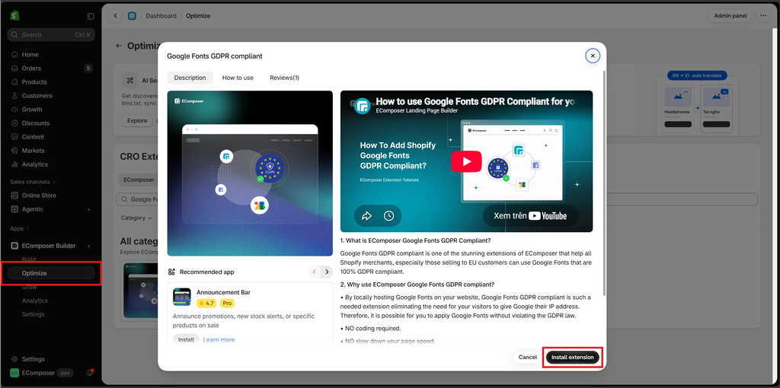
Task: Click the video share arrow icon
Action: 366,215
